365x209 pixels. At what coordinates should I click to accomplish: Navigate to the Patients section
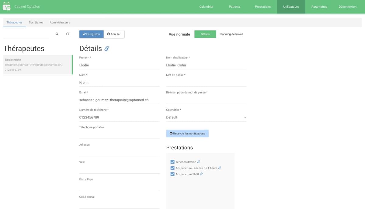pos(234,6)
